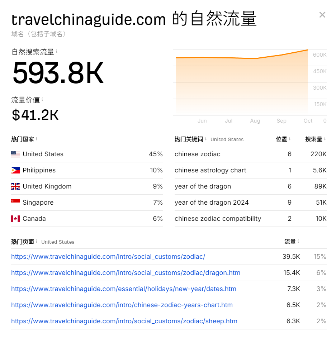Screen dimensions: 336x338
Task: Open the social_customs/zodiac/ page link
Action: (x=108, y=257)
